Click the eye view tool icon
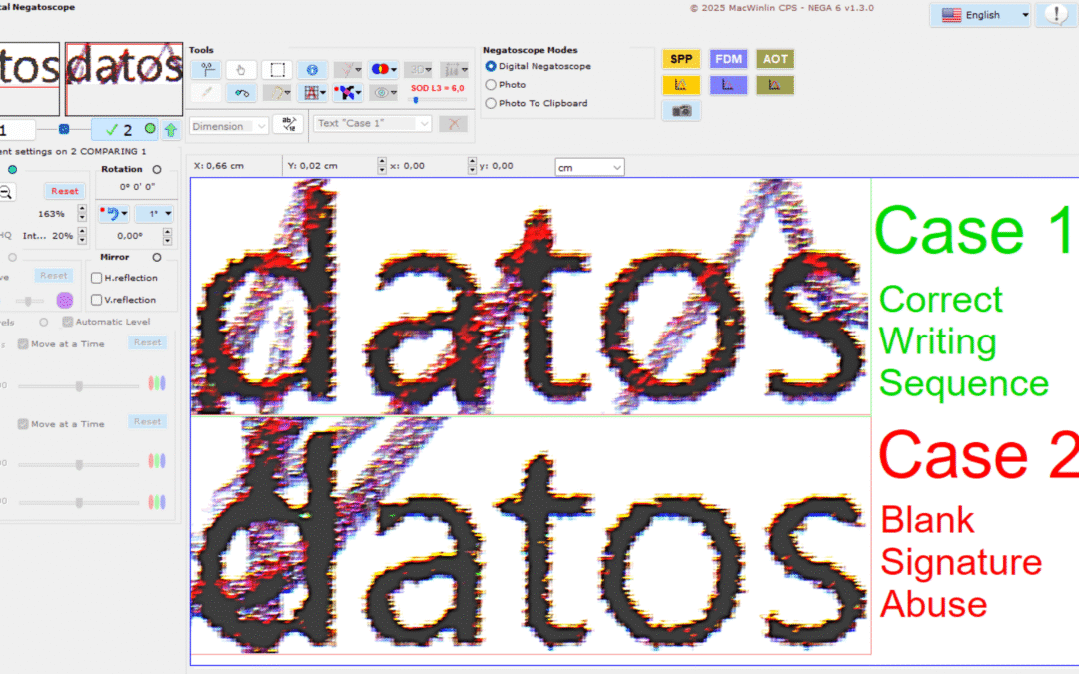Image resolution: width=1079 pixels, height=674 pixels. point(383,92)
